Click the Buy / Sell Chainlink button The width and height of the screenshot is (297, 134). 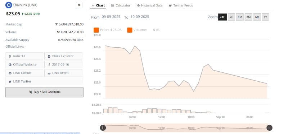coord(44,92)
